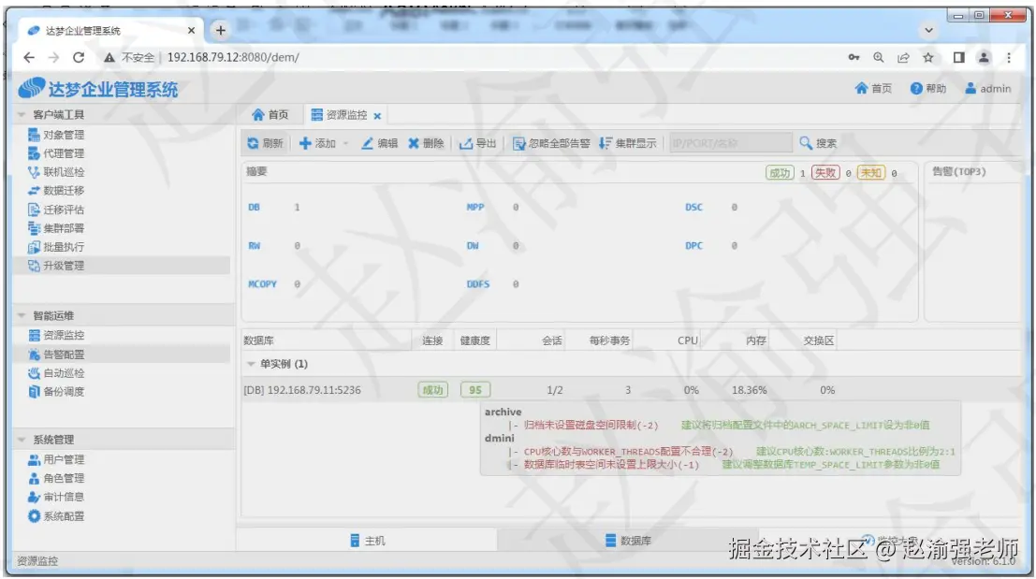The image size is (1036, 579).
Task: Collapse the 单实例 (1) group
Action: coord(251,364)
